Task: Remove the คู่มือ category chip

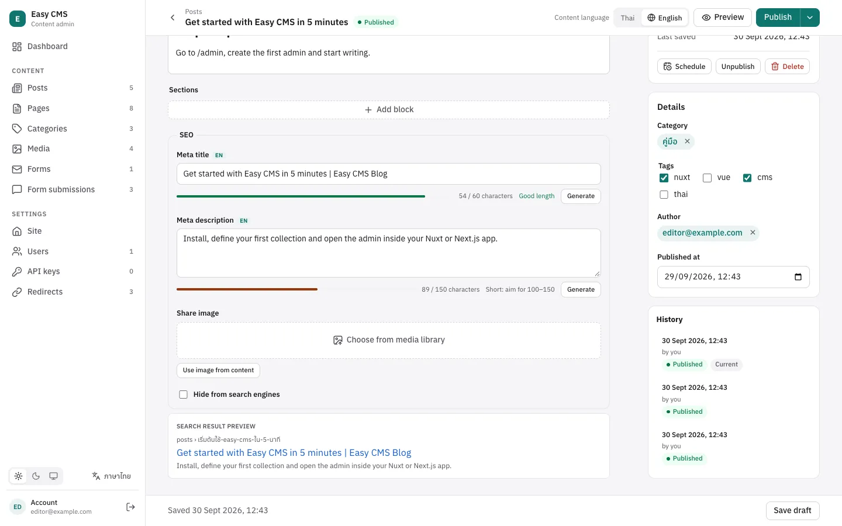Action: [688, 141]
